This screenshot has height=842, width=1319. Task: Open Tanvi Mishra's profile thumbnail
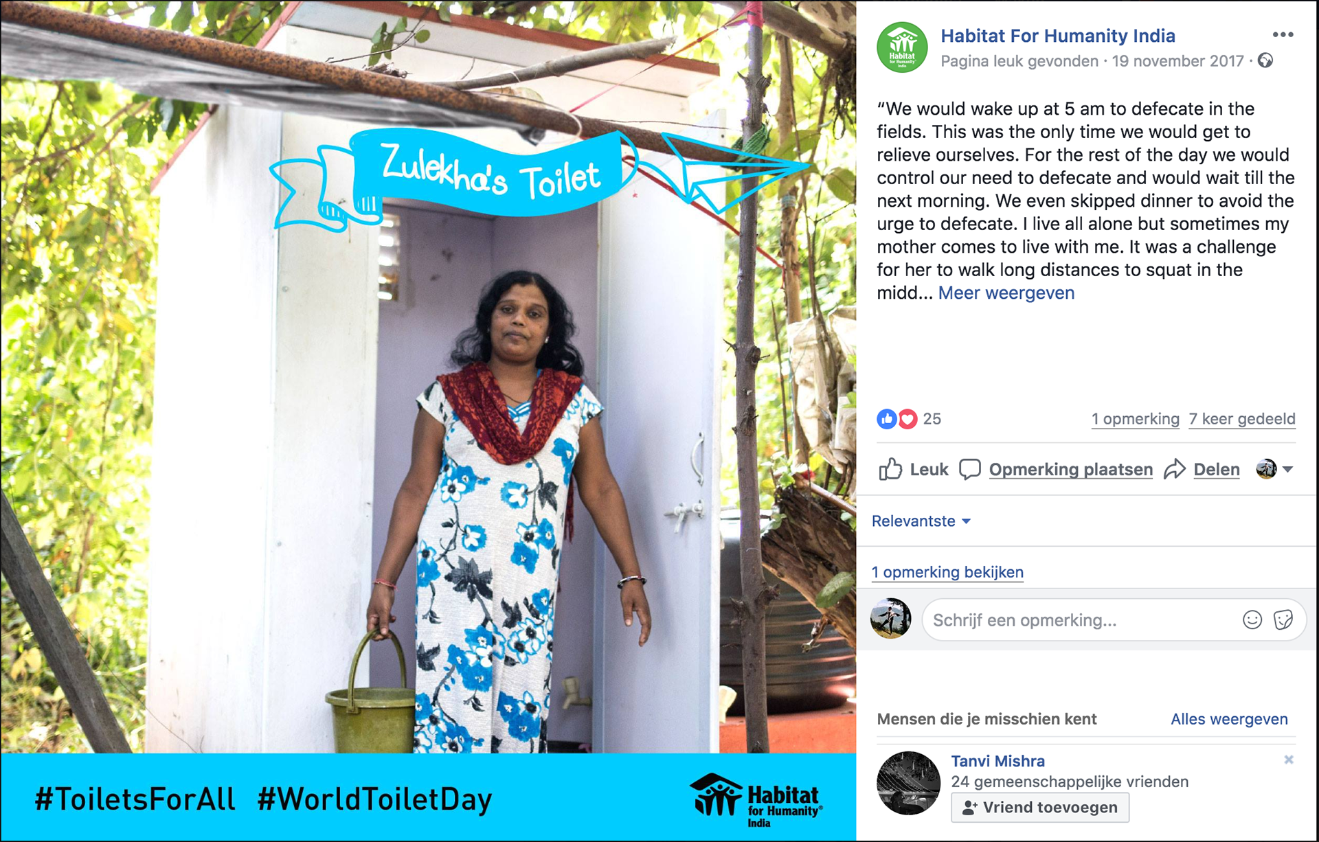tap(908, 783)
